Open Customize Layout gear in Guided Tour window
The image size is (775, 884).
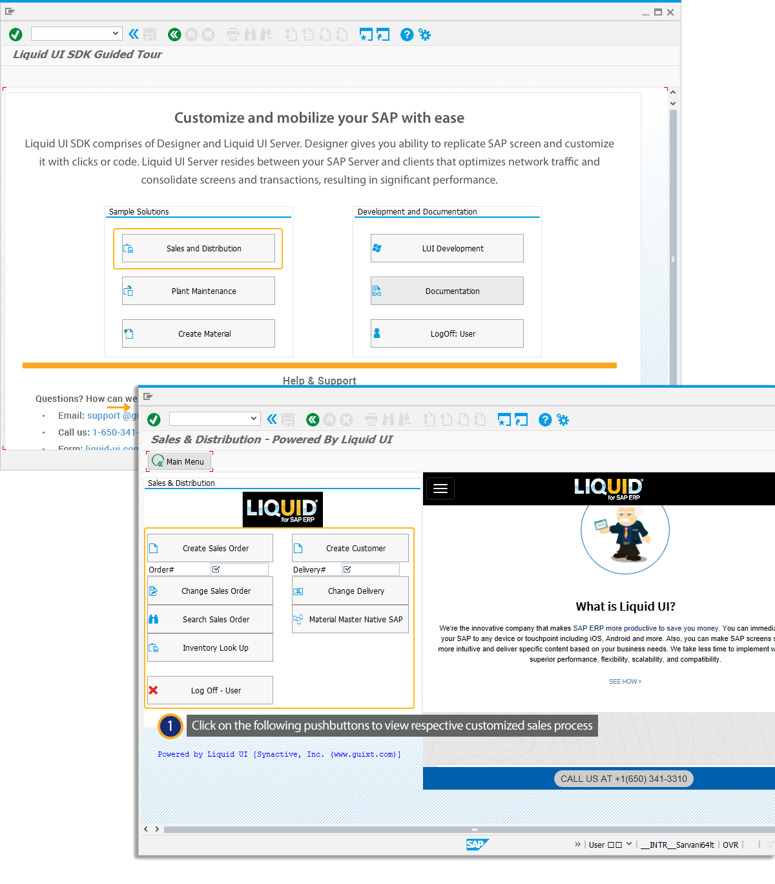click(x=424, y=34)
